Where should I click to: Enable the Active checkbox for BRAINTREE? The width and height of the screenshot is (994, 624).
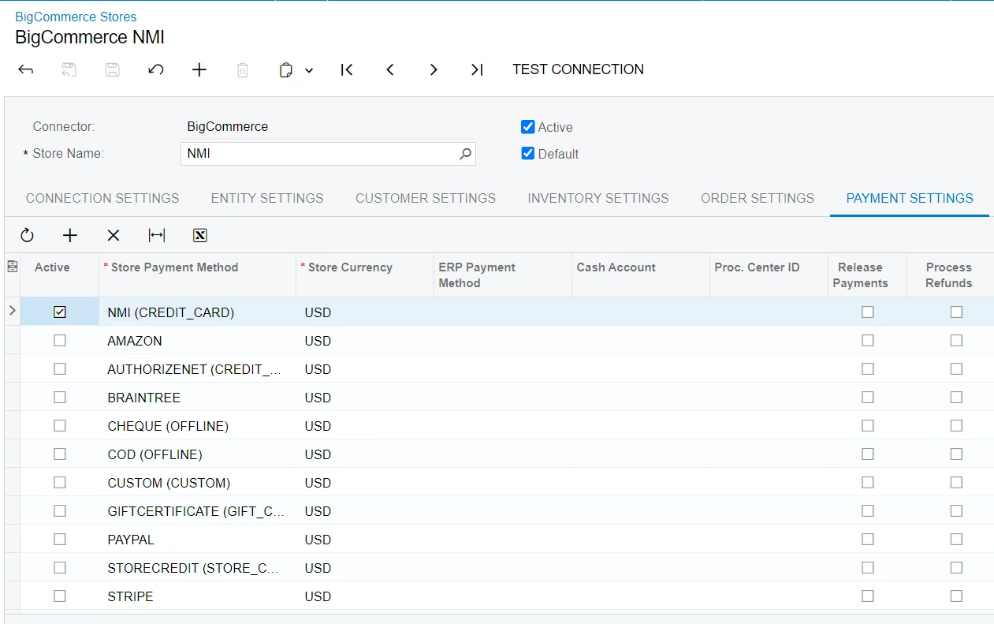[60, 398]
